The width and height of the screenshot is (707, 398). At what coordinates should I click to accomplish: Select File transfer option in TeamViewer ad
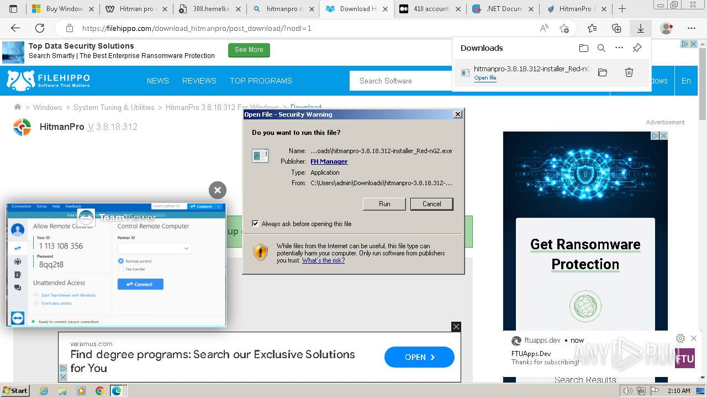[121, 269]
